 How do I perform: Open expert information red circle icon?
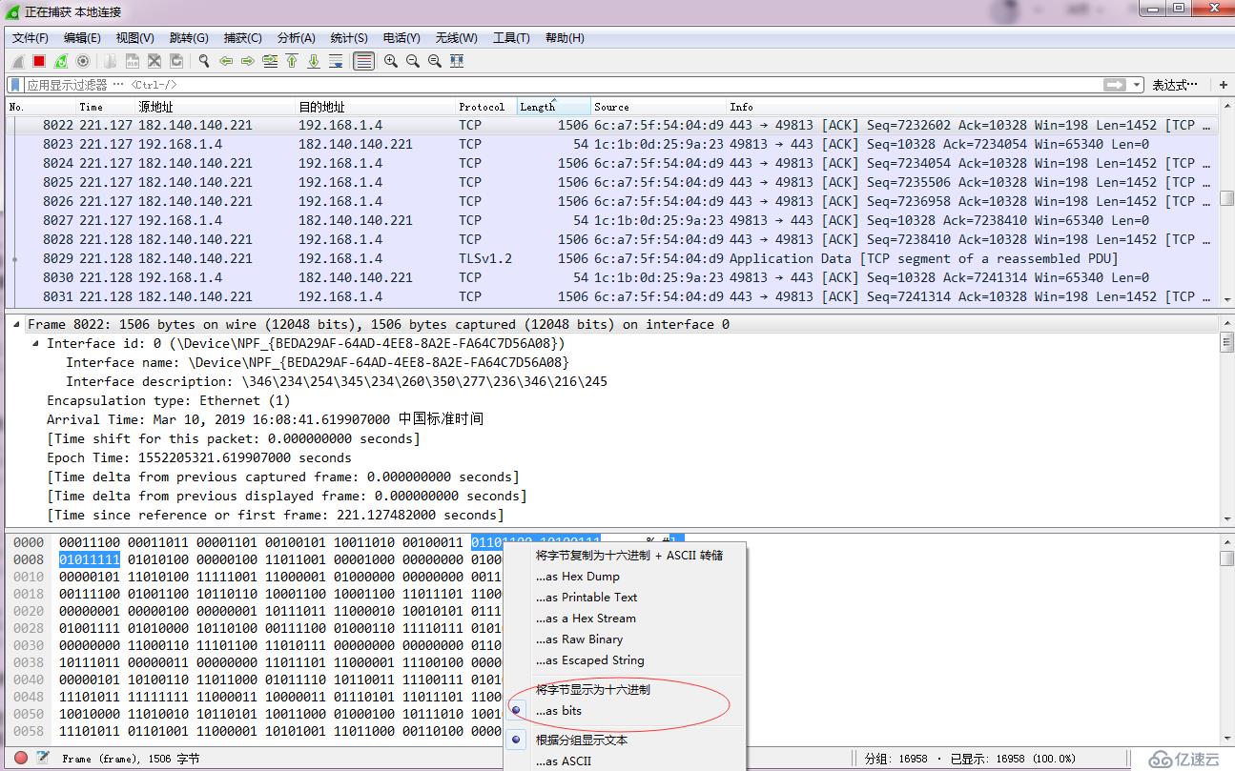(21, 759)
